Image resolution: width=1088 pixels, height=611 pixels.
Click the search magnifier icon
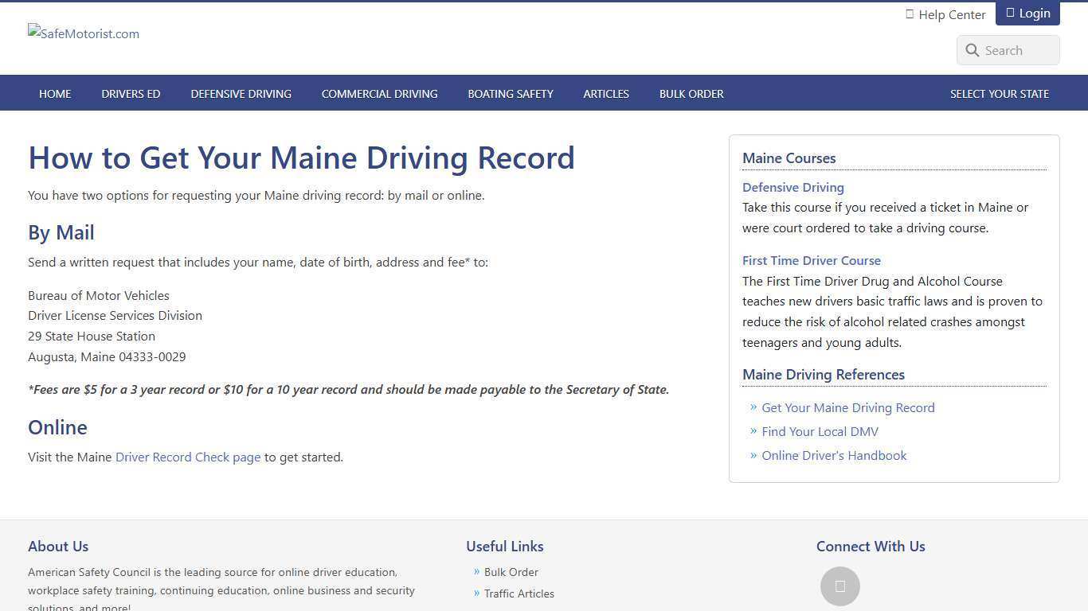pyautogui.click(x=973, y=50)
